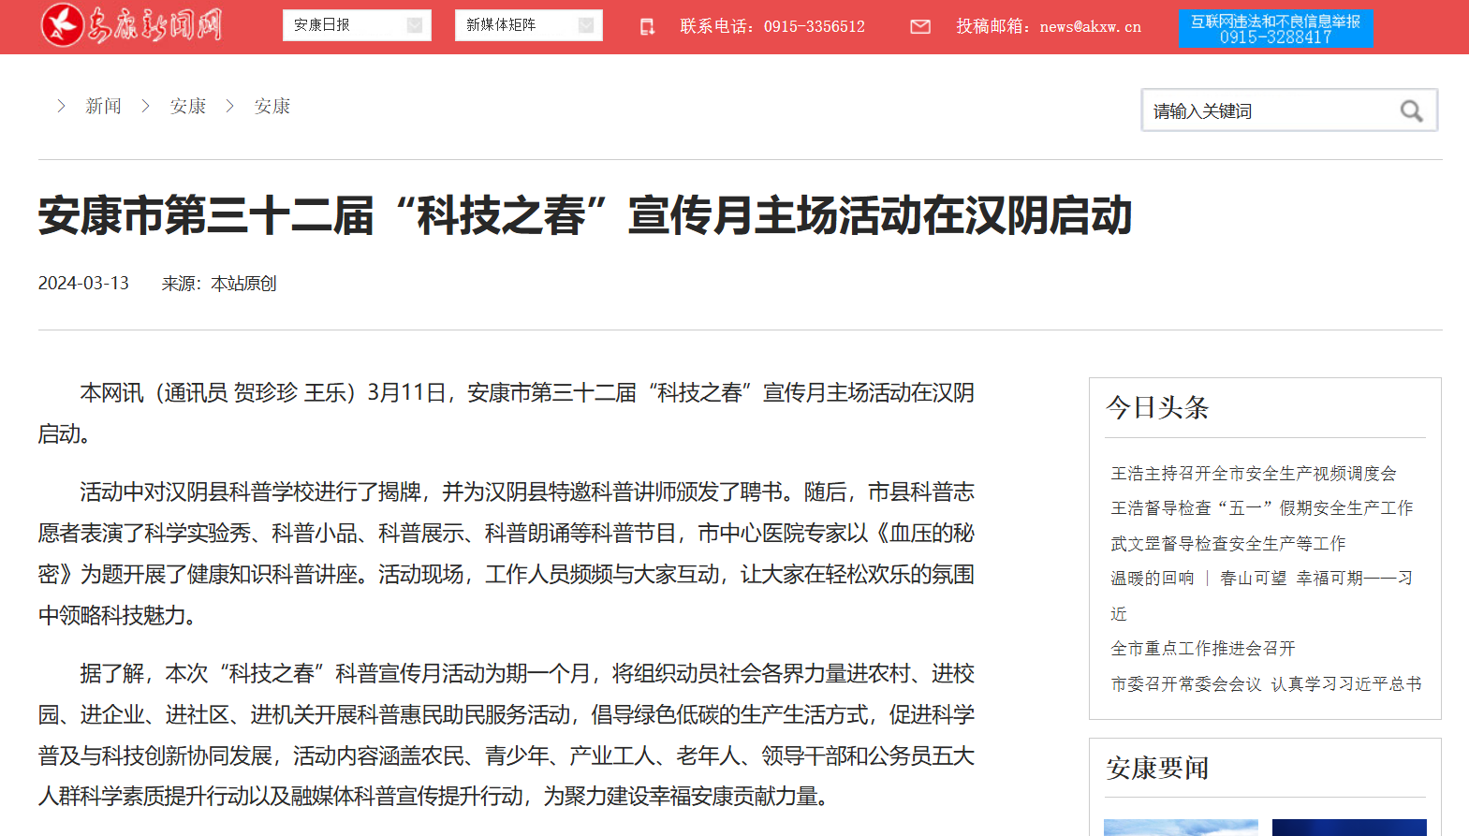Open headline 王浩主持召开全市安全生产视频调度会
This screenshot has height=836, width=1469.
click(x=1253, y=474)
